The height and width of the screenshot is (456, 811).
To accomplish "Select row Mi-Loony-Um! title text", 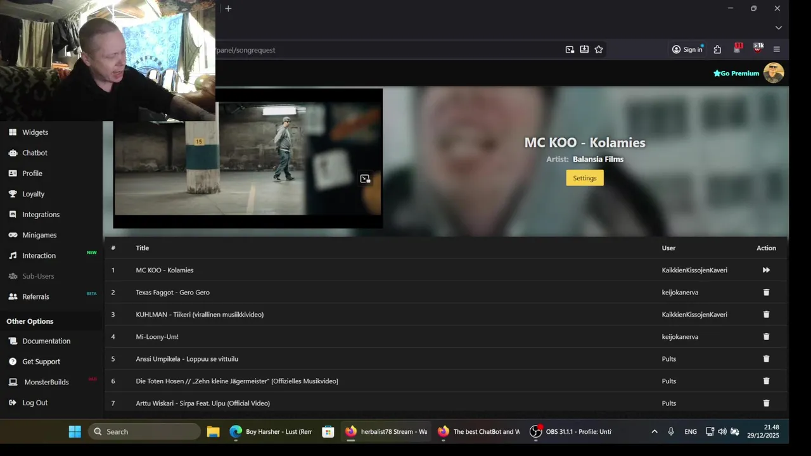I will 157,337.
